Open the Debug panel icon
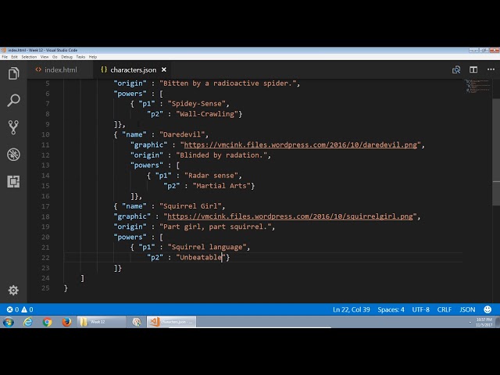This screenshot has width=500, height=375. 13,155
